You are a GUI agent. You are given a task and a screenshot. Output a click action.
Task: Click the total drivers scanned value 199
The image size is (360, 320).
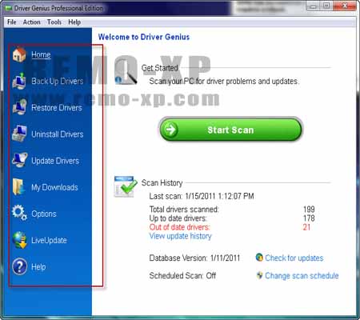click(x=309, y=210)
